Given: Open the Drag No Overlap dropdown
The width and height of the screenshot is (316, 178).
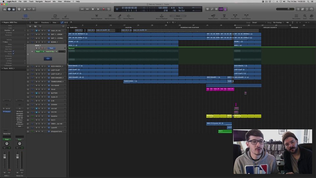Looking at the screenshot, I should [x=278, y=23].
